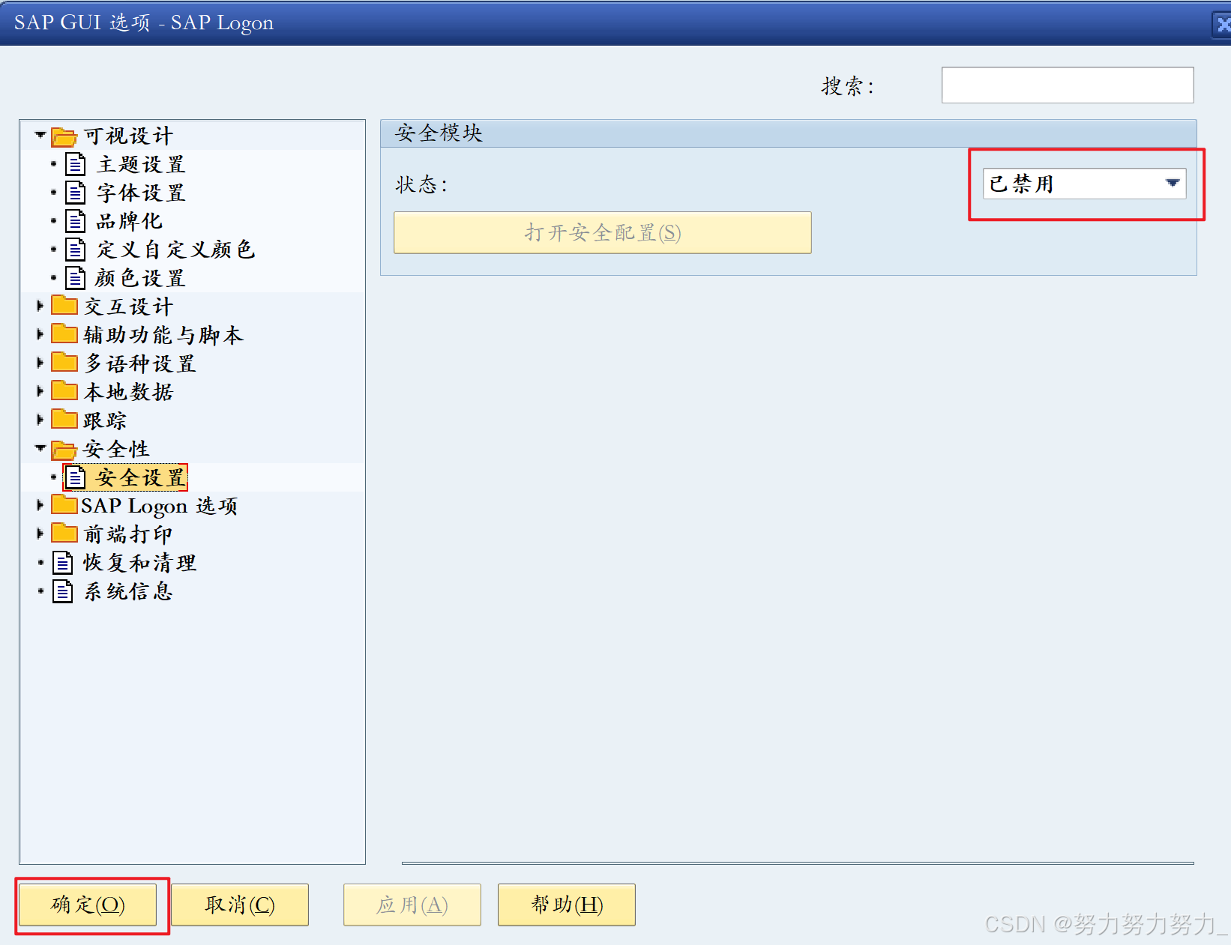1231x945 pixels.
Task: Click the document icon beside 字体设置
Action: pyautogui.click(x=76, y=193)
